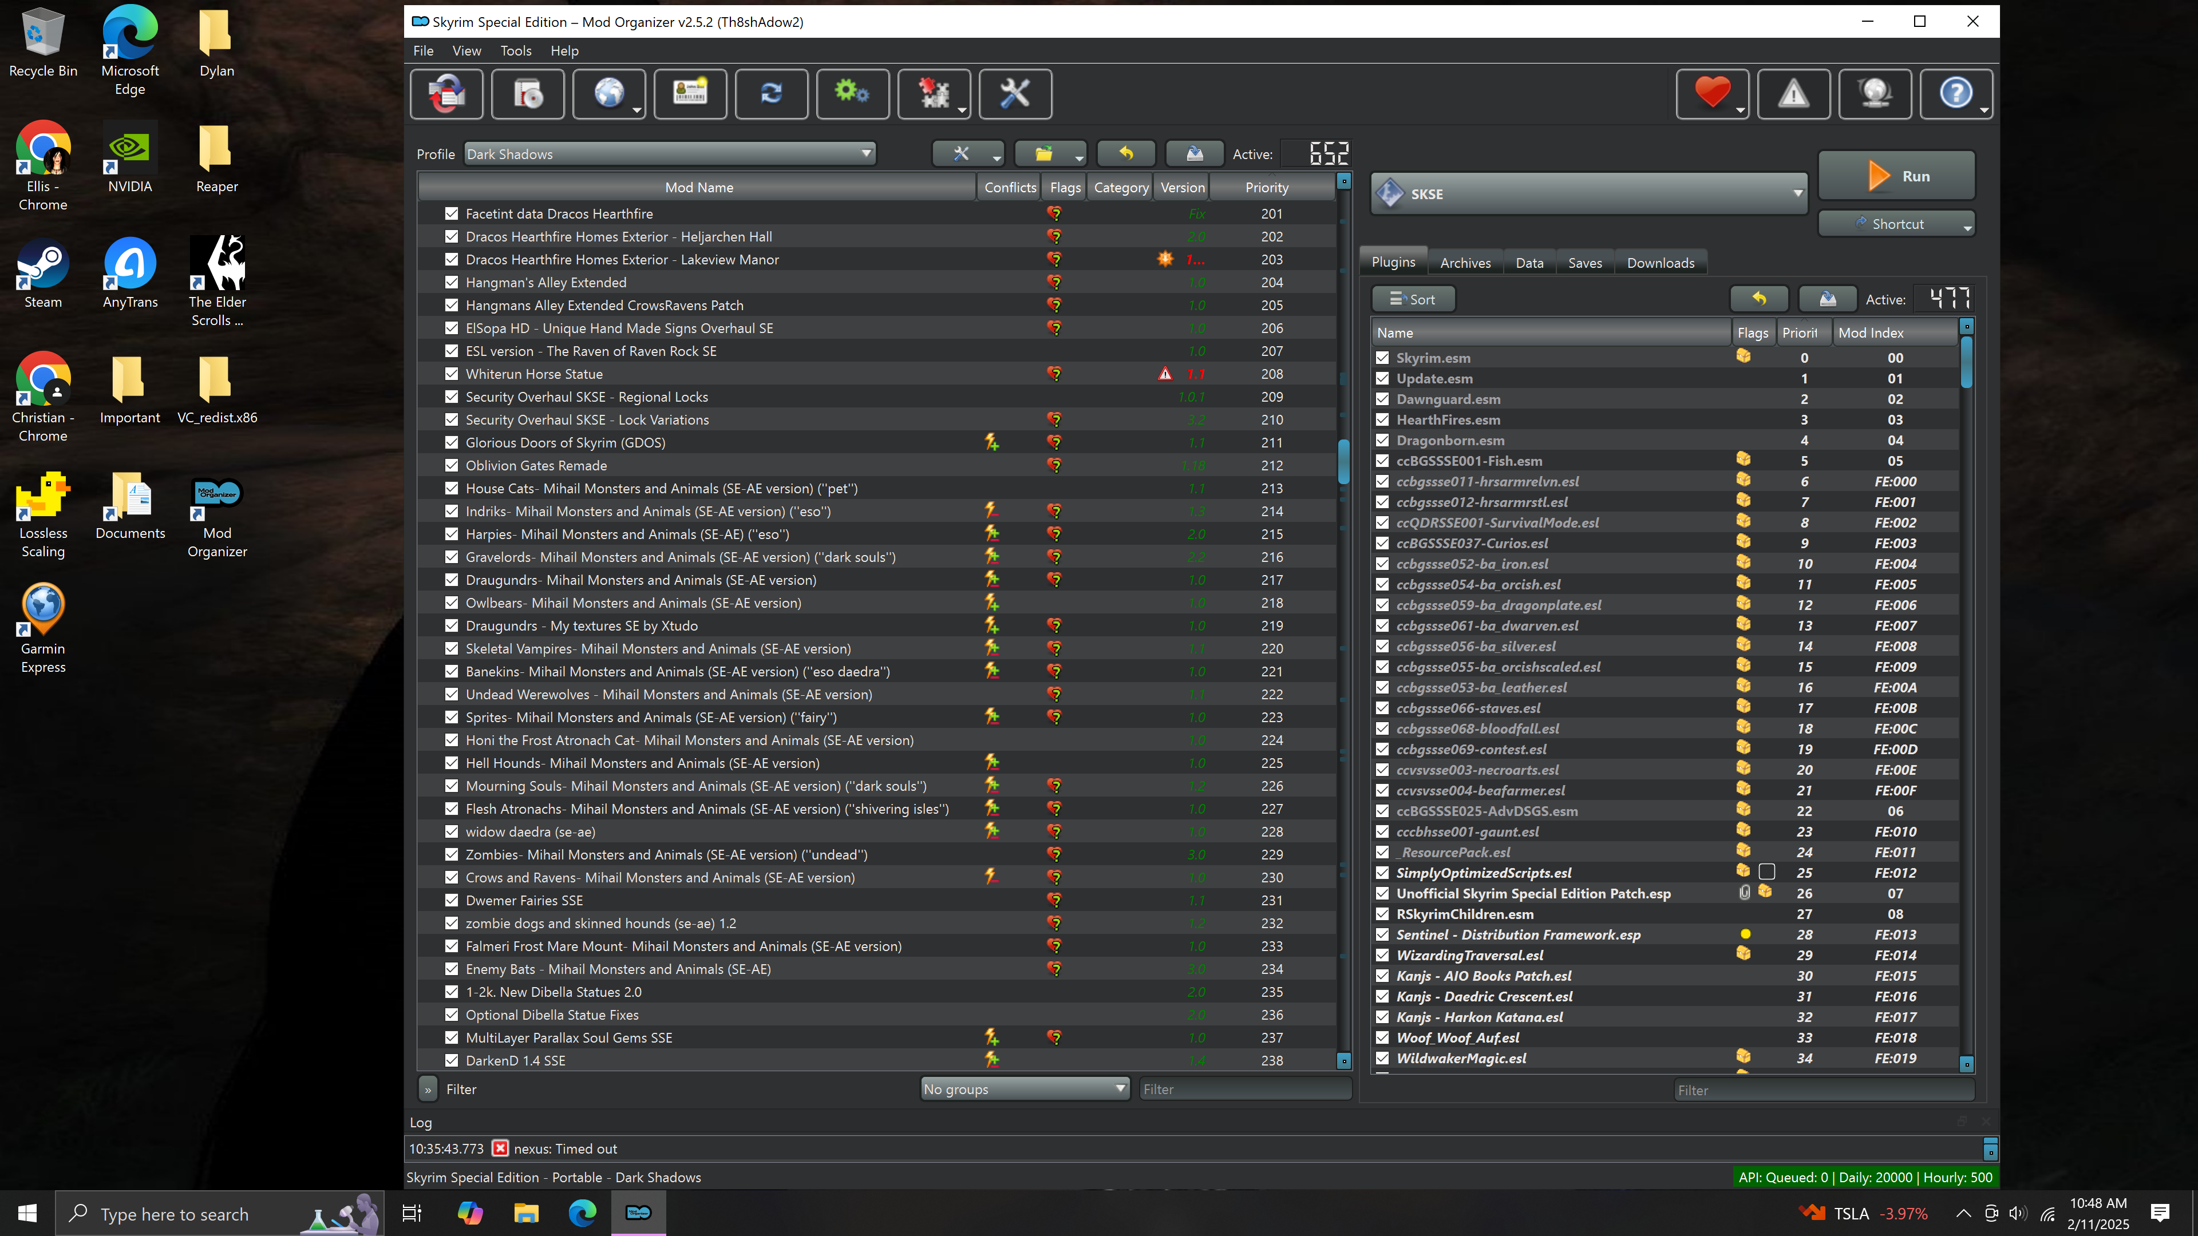Click the refresh arrows toolbar icon
This screenshot has height=1236, width=2198.
(x=772, y=94)
